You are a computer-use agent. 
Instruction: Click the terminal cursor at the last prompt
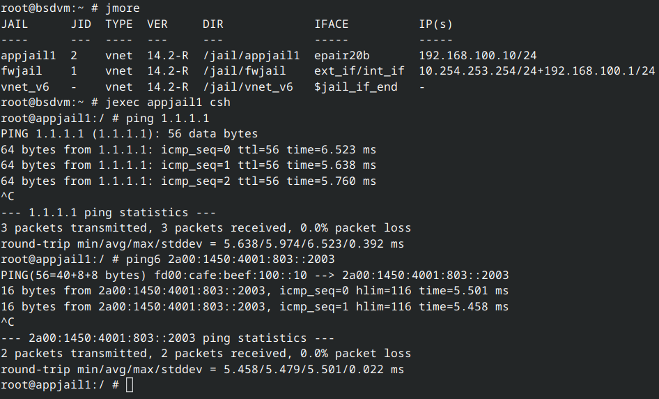[130, 385]
